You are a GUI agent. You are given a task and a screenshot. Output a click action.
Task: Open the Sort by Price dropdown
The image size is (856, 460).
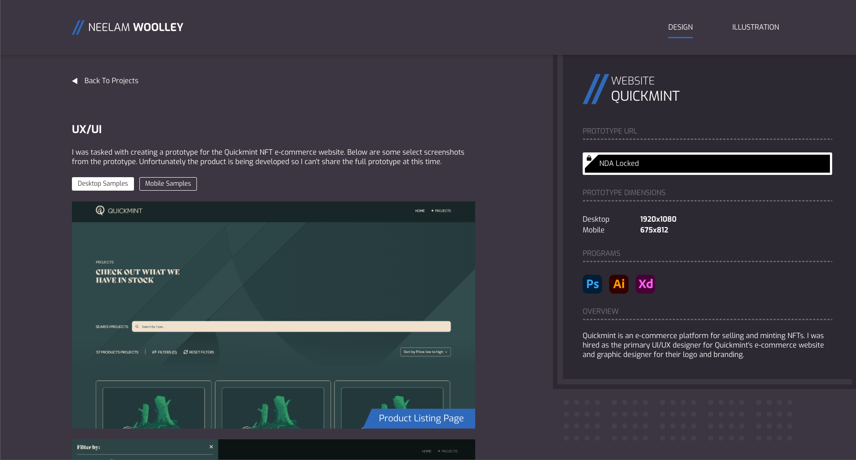pyautogui.click(x=426, y=352)
